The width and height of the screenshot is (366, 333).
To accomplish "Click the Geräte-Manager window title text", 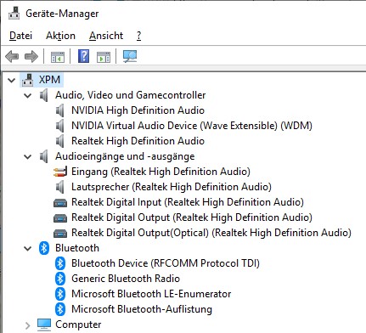I will pos(62,14).
